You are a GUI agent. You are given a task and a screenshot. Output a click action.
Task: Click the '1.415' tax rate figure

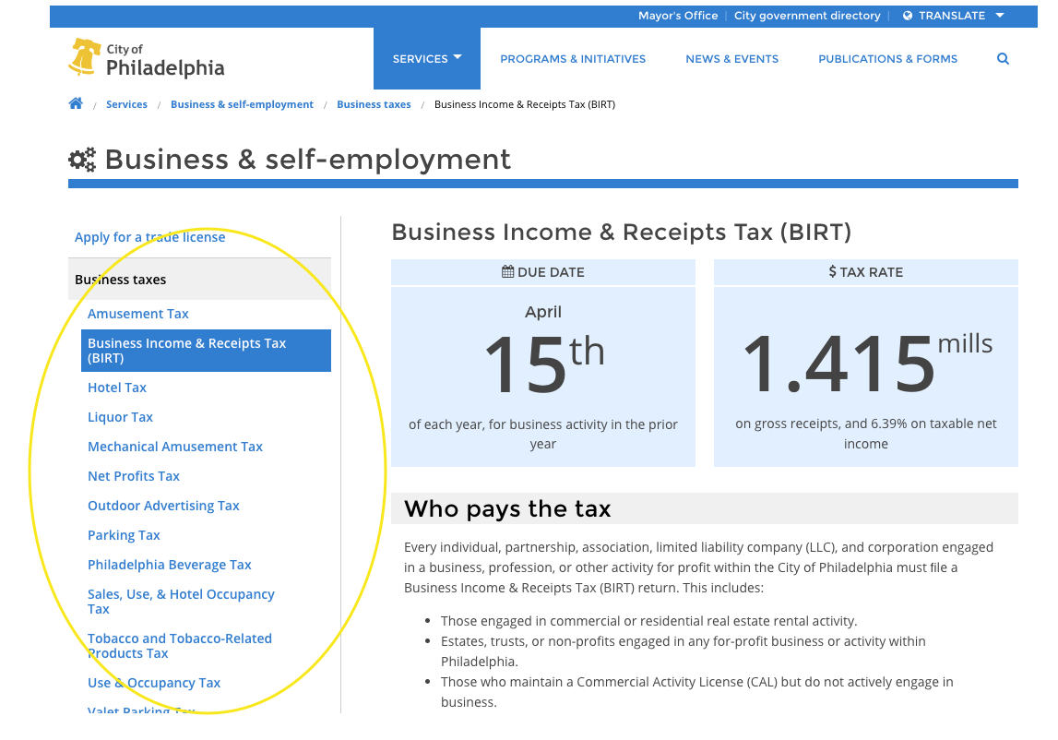(x=838, y=364)
